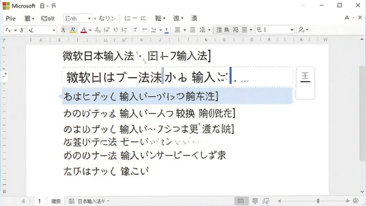
Task: Click inside the dotted IME composition box
Action: tap(178, 77)
